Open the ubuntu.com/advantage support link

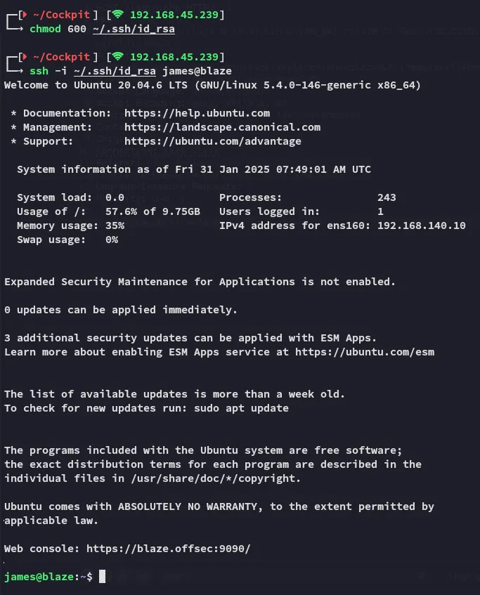212,141
